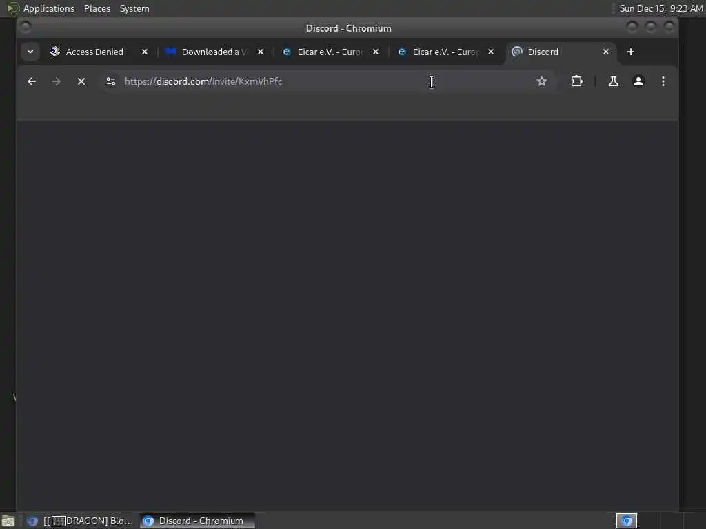This screenshot has height=529, width=706.
Task: Select the Discord tab
Action: coord(558,52)
